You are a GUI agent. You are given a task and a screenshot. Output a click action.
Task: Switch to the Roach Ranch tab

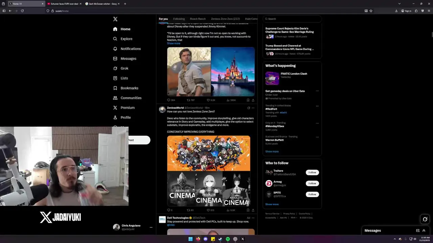click(198, 19)
